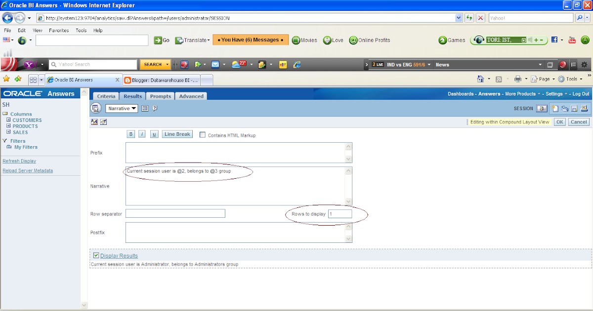Screen dimensions: 593x311
Task: Click the Refresh Display link
Action: pyautogui.click(x=19, y=160)
